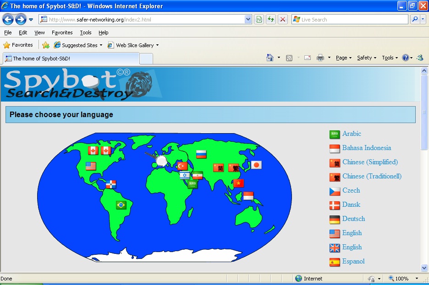
Task: Choose Chinese (Simplified) link
Action: point(370,162)
